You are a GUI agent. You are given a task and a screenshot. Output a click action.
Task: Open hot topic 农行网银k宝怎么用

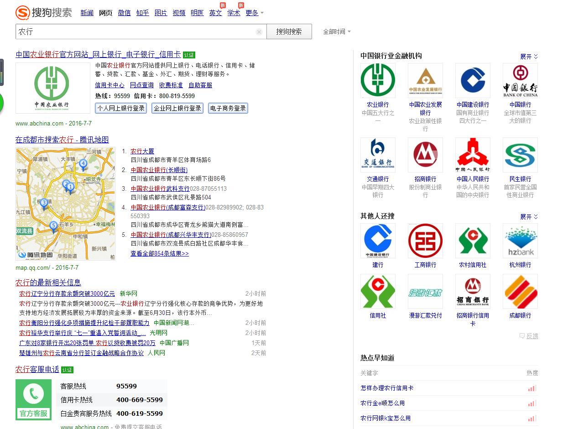385,418
